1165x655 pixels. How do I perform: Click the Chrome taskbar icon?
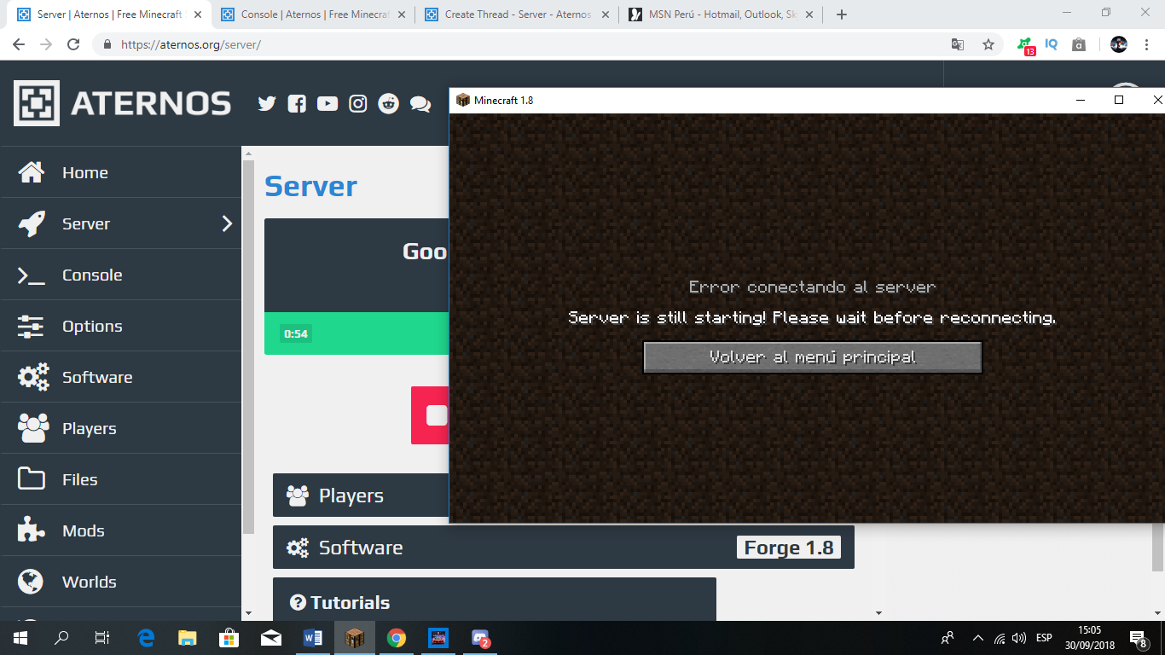(x=397, y=638)
